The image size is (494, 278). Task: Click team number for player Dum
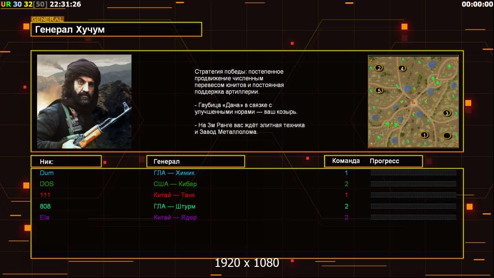(x=346, y=173)
